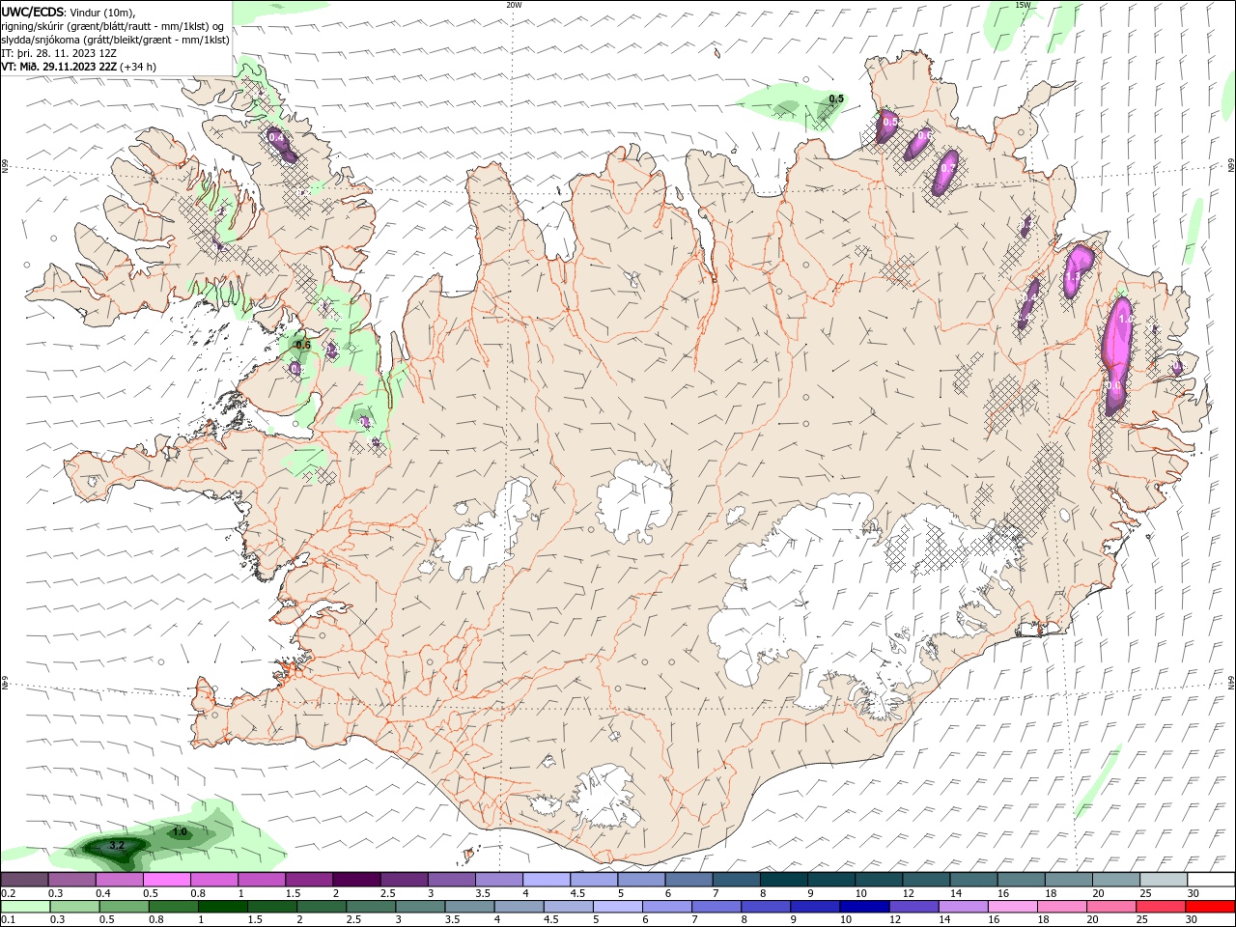Select bottom legend dark blue swatch at 10
Screen dimensions: 1236x927
pos(863,907)
